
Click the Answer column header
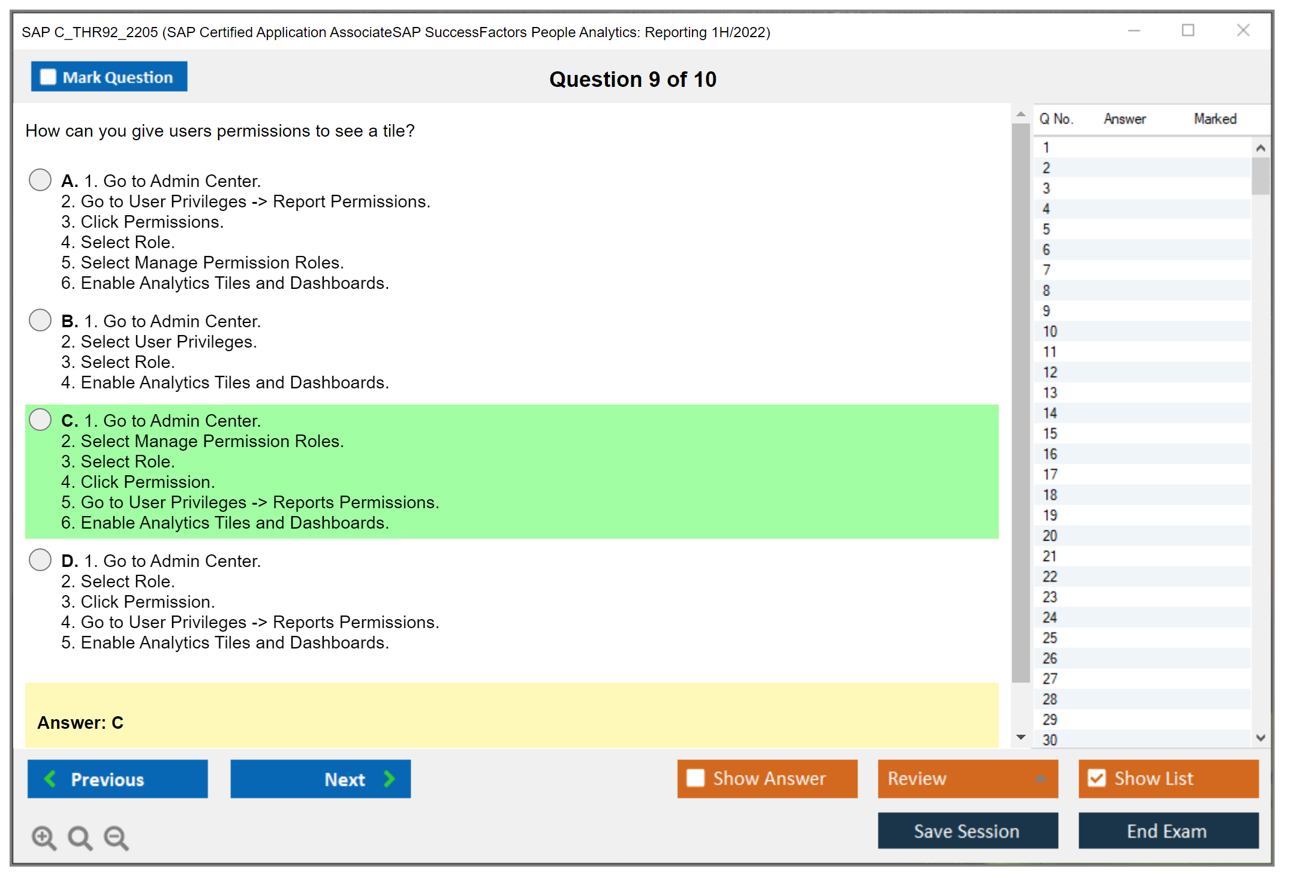1124,119
